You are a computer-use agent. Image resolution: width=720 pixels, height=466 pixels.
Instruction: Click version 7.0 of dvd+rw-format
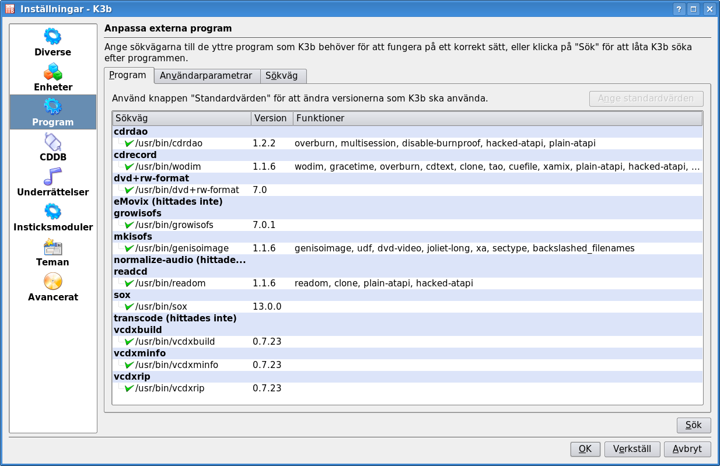(x=260, y=190)
